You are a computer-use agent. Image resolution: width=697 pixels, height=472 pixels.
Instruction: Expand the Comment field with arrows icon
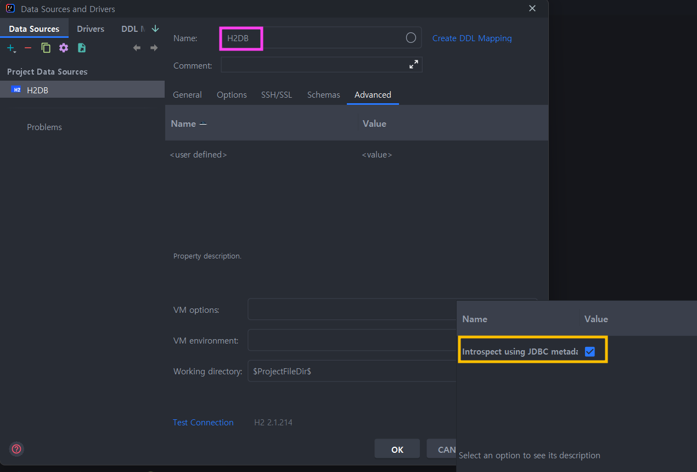point(414,65)
